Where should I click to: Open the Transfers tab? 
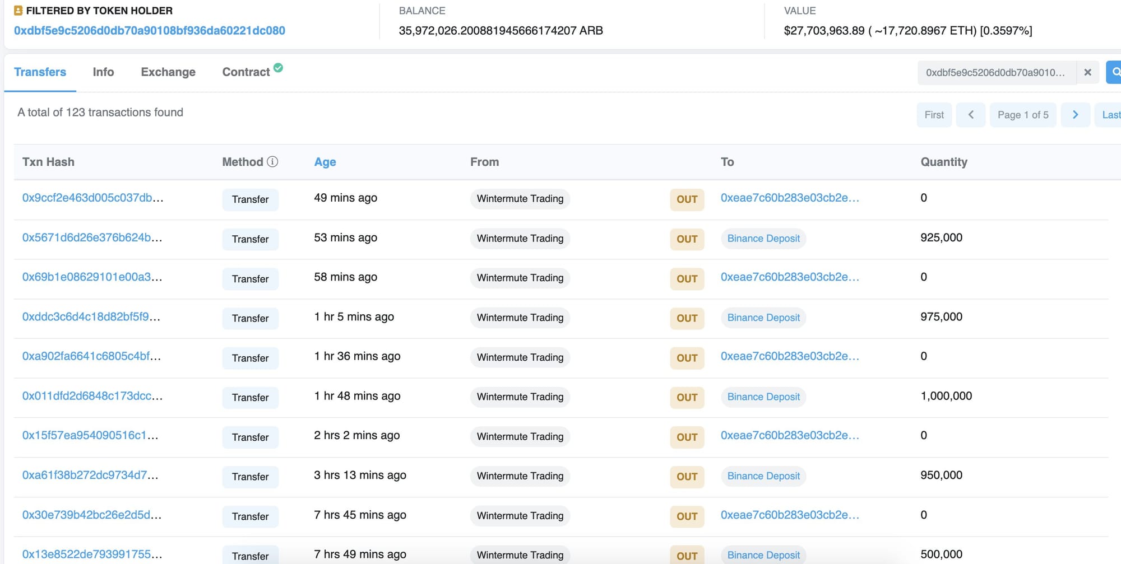(40, 72)
